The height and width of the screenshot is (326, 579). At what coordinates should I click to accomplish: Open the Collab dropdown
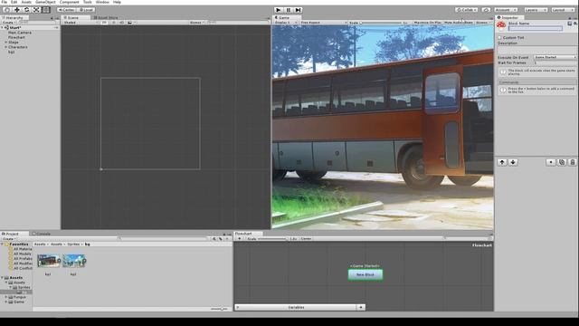point(467,10)
